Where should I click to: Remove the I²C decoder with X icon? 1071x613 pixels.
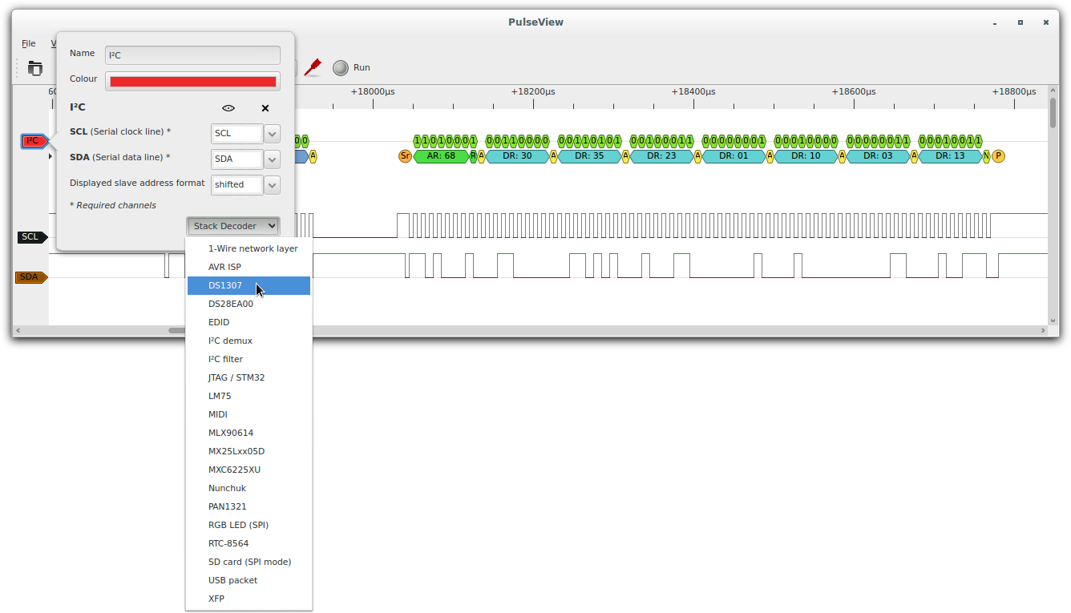click(x=265, y=108)
